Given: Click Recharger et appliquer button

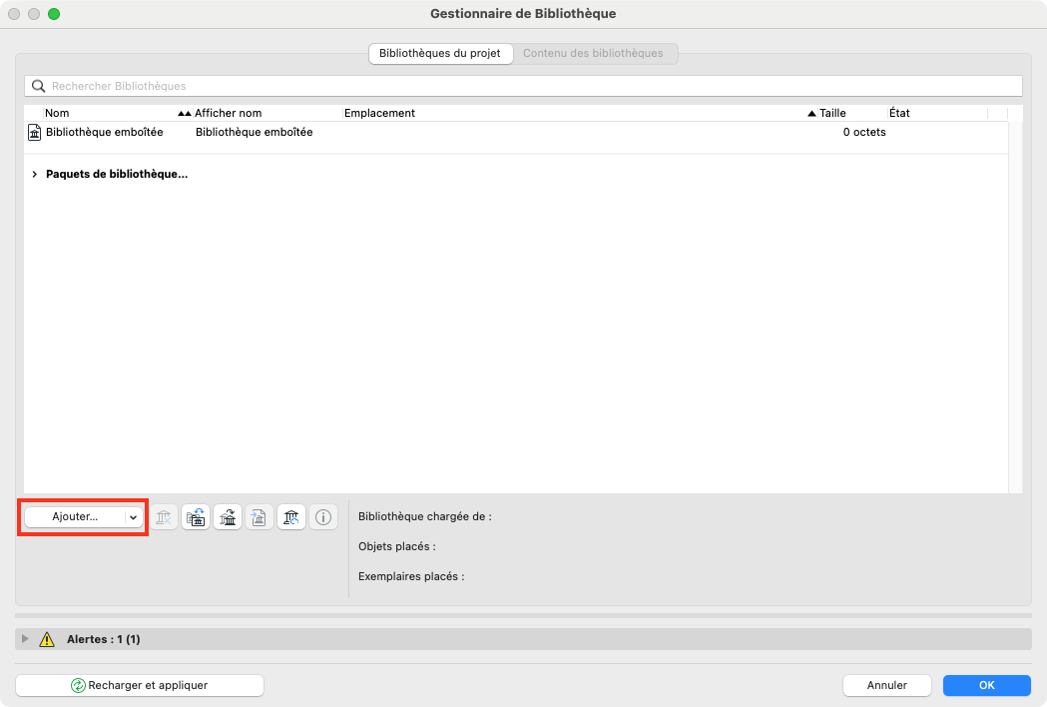Looking at the screenshot, I should (x=140, y=686).
